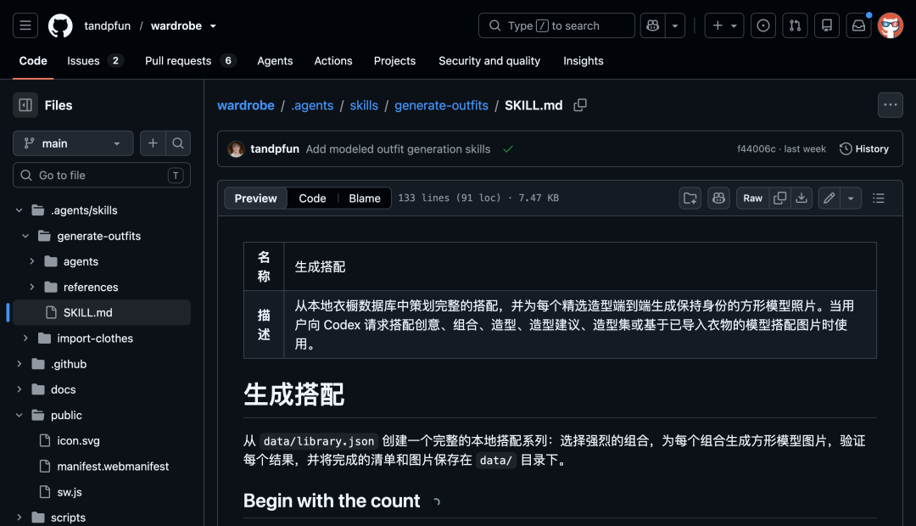Copy the file path with copy icon
Image resolution: width=916 pixels, height=526 pixels.
[x=580, y=105]
